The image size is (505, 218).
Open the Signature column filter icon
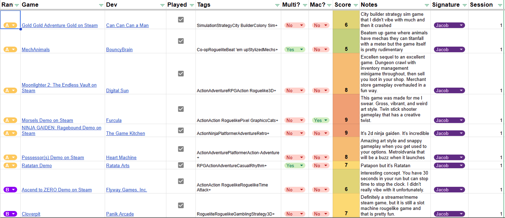pos(464,5)
